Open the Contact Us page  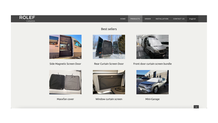pyautogui.click(x=179, y=19)
